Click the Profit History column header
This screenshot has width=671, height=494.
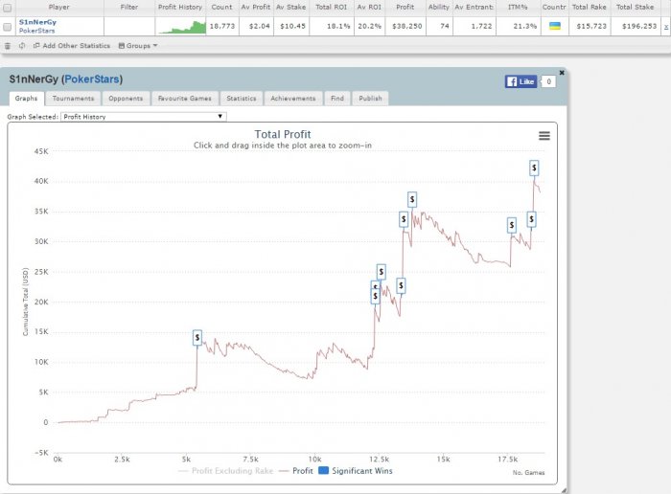click(180, 8)
